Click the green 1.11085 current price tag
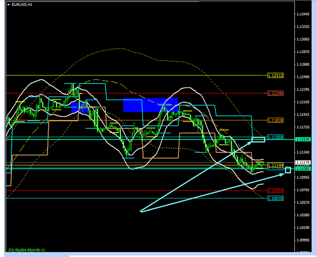The height and width of the screenshot is (257, 316). pos(303,169)
